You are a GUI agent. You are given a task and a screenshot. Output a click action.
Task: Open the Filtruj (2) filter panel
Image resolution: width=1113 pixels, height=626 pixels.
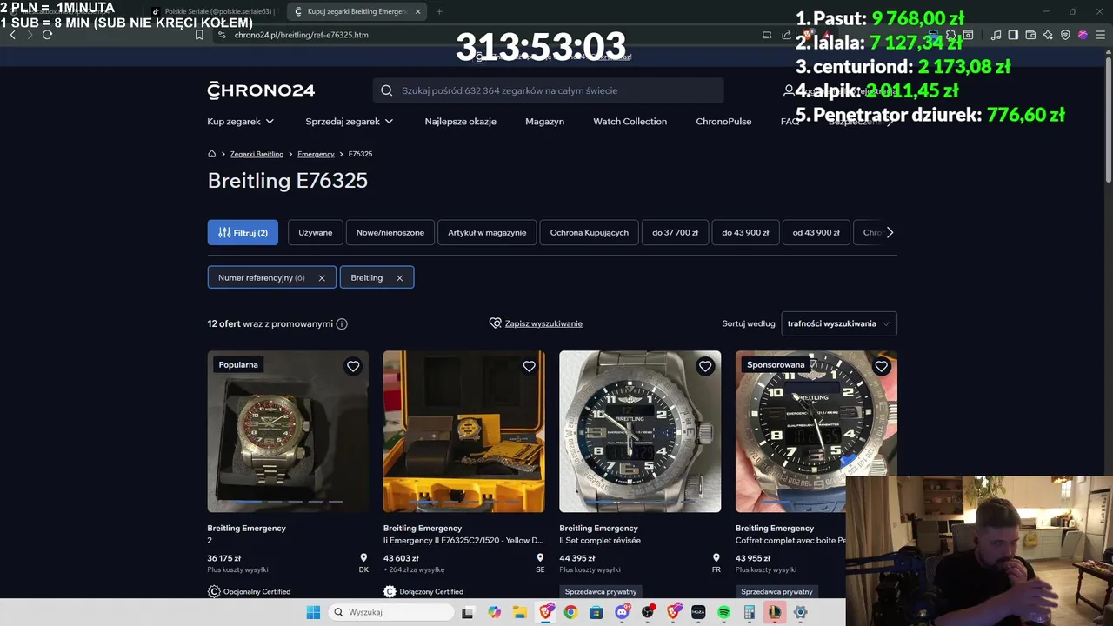point(243,232)
